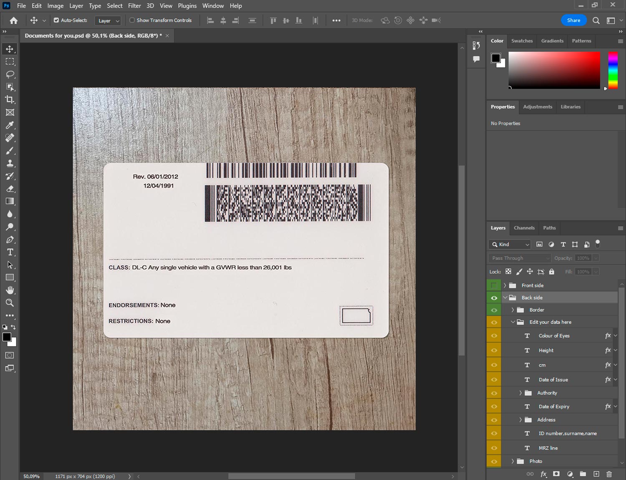626x480 pixels.
Task: Pick the Eyedropper tool
Action: pos(10,125)
